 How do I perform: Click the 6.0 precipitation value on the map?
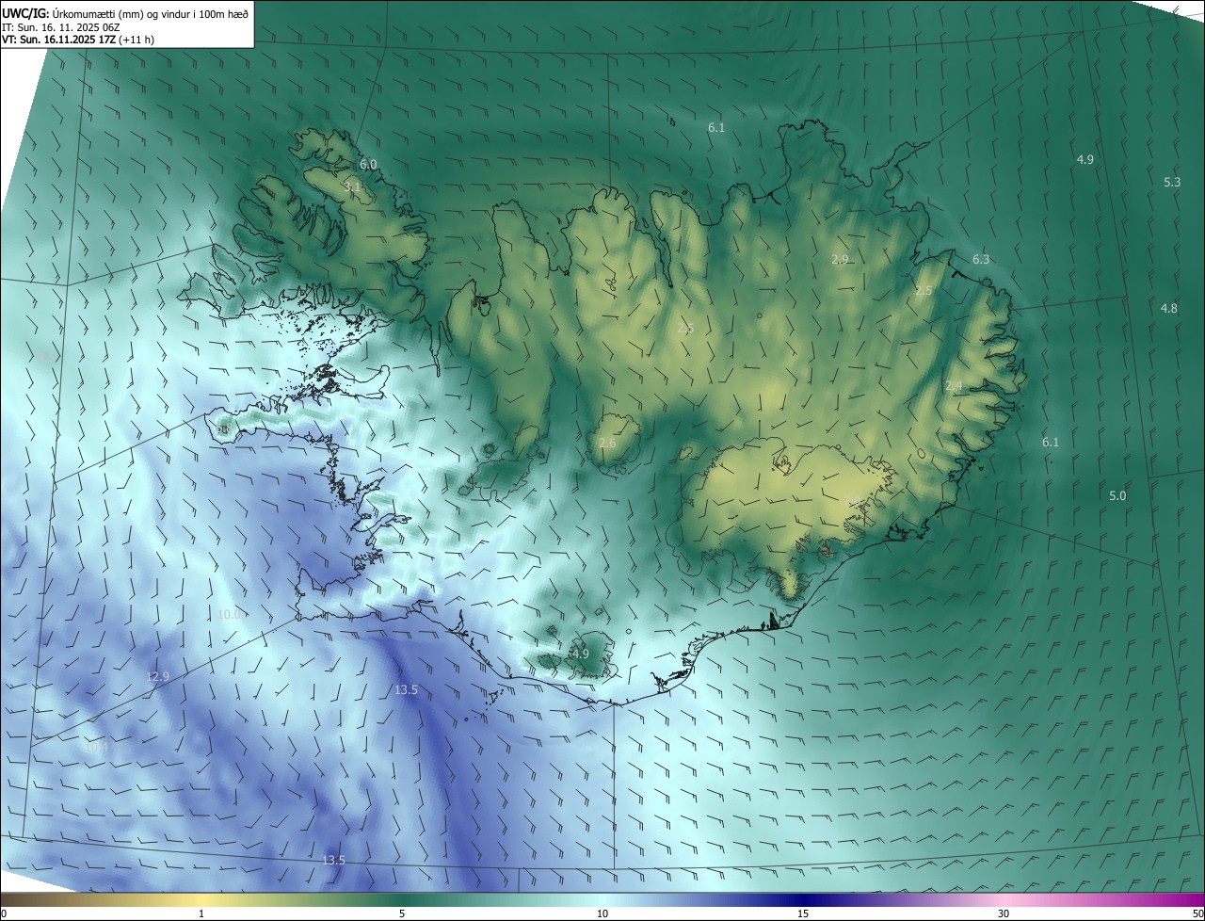[368, 164]
